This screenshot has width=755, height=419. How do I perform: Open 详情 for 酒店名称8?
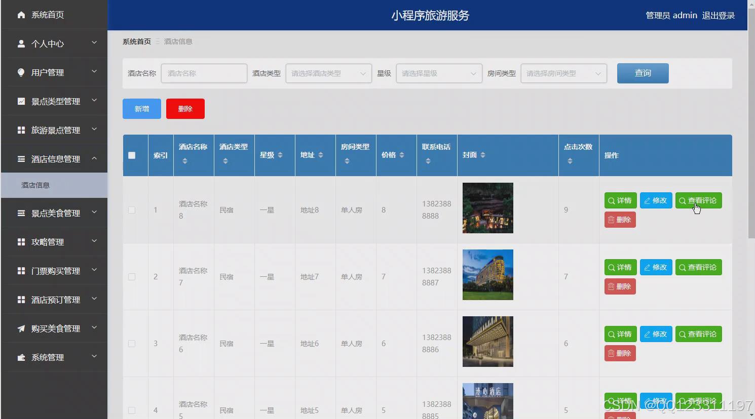click(x=620, y=200)
